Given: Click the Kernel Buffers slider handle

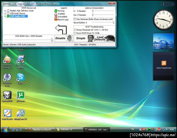Looking at the screenshot, I should 114,23.
